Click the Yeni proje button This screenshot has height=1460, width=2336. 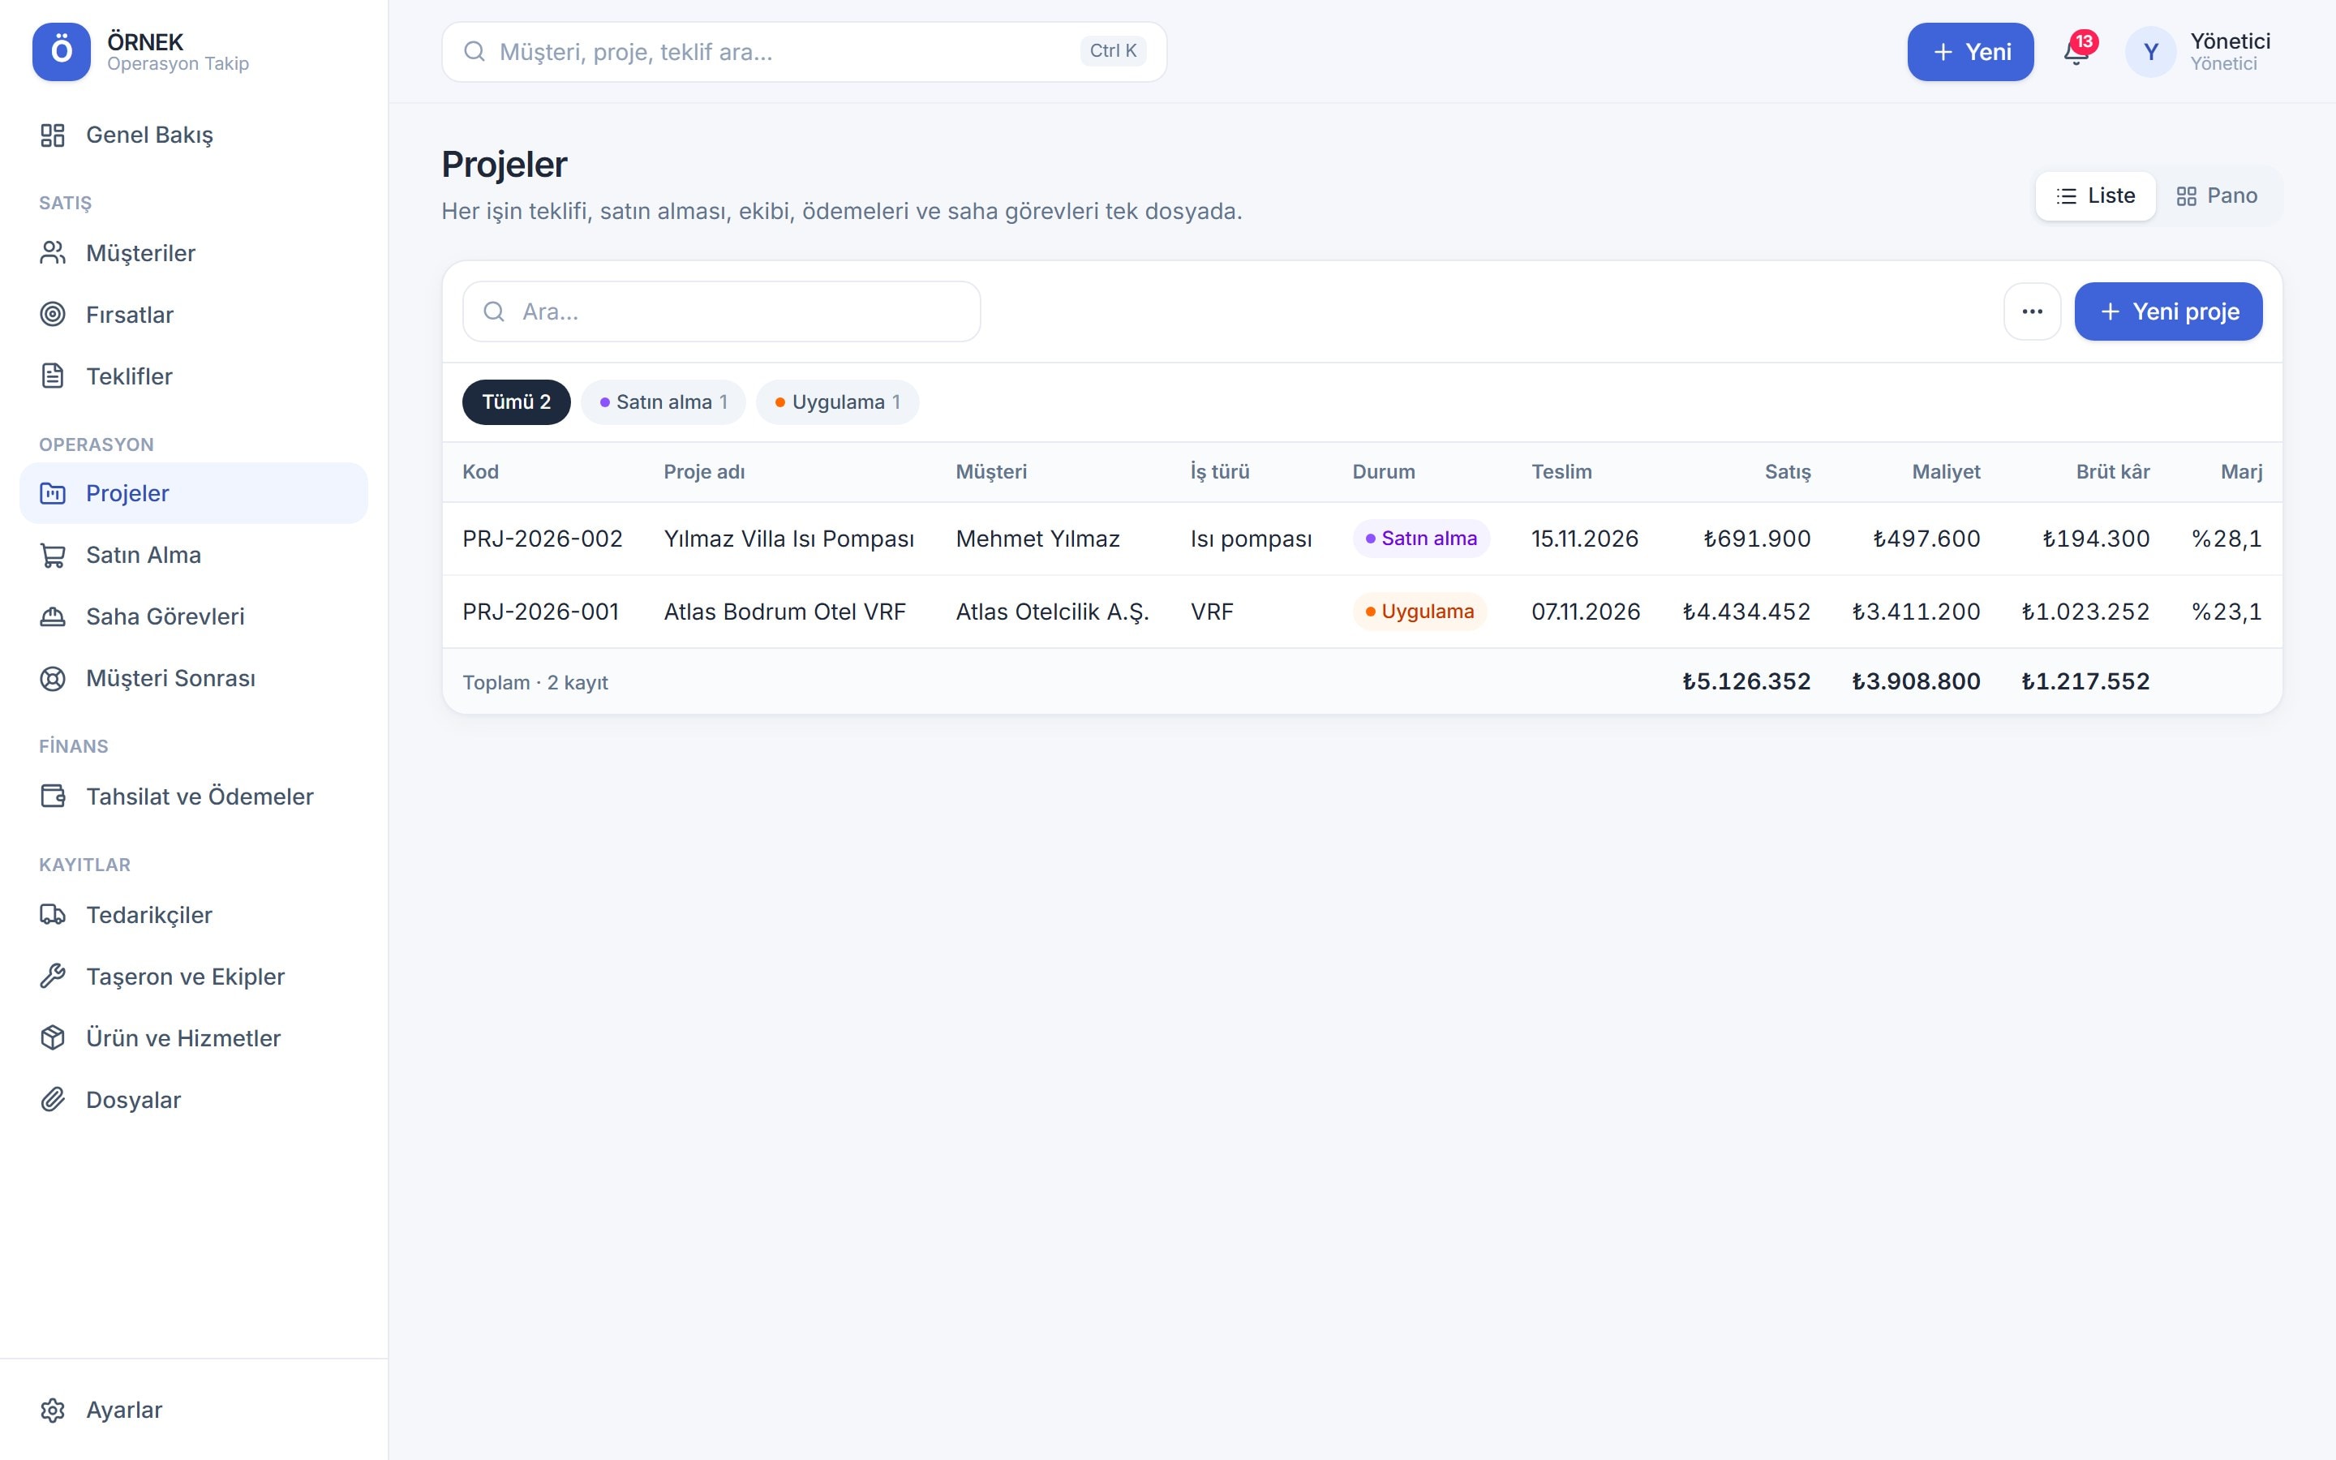(x=2168, y=312)
